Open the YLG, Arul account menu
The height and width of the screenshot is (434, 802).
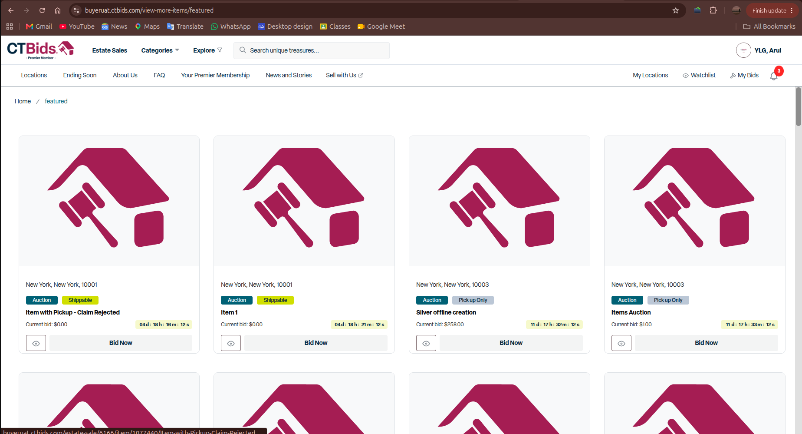(768, 50)
